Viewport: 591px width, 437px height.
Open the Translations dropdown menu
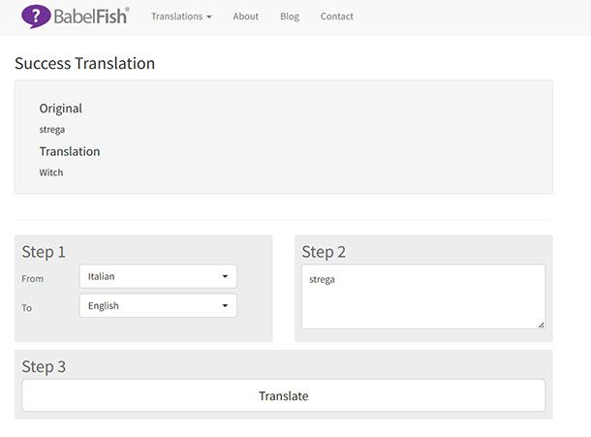(x=181, y=16)
